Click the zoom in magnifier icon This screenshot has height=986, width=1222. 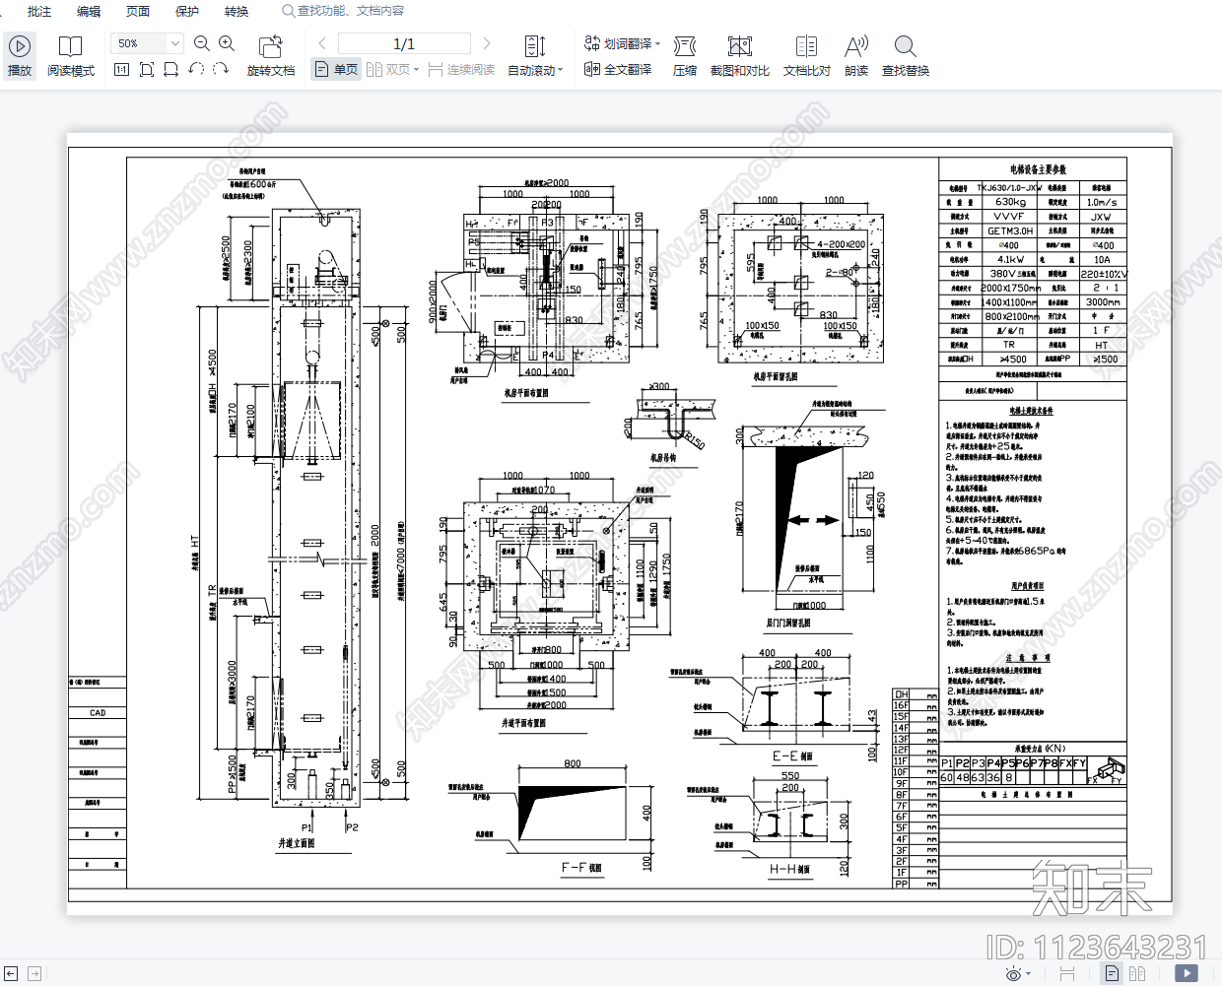tap(227, 43)
